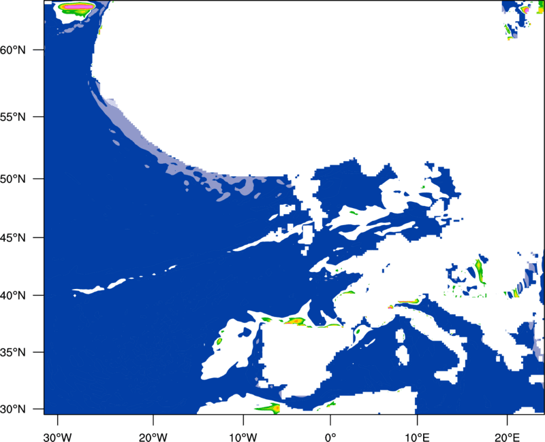Click the 35°N latitude label
The image size is (545, 442).
coord(13,352)
